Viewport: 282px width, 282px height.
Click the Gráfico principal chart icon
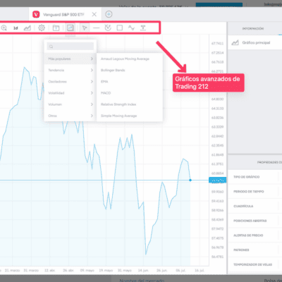[235, 42]
